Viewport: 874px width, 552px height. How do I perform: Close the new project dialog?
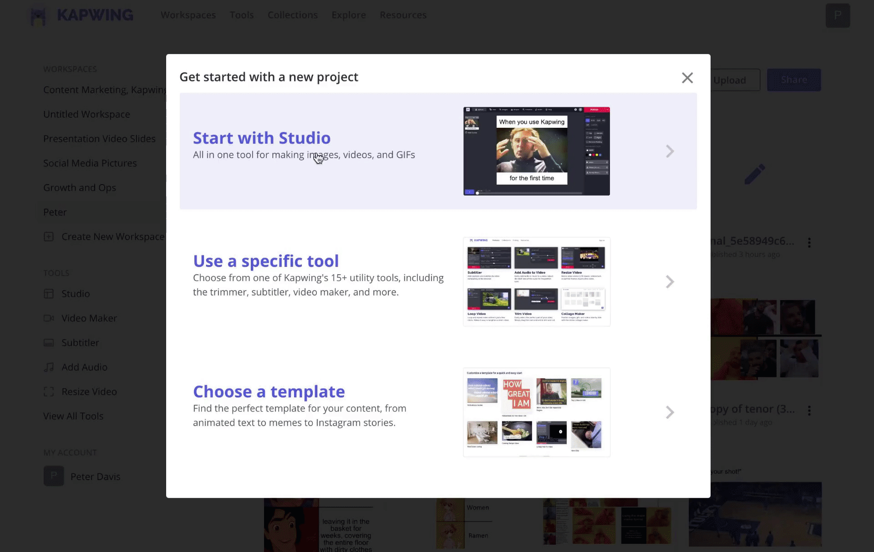(x=687, y=77)
